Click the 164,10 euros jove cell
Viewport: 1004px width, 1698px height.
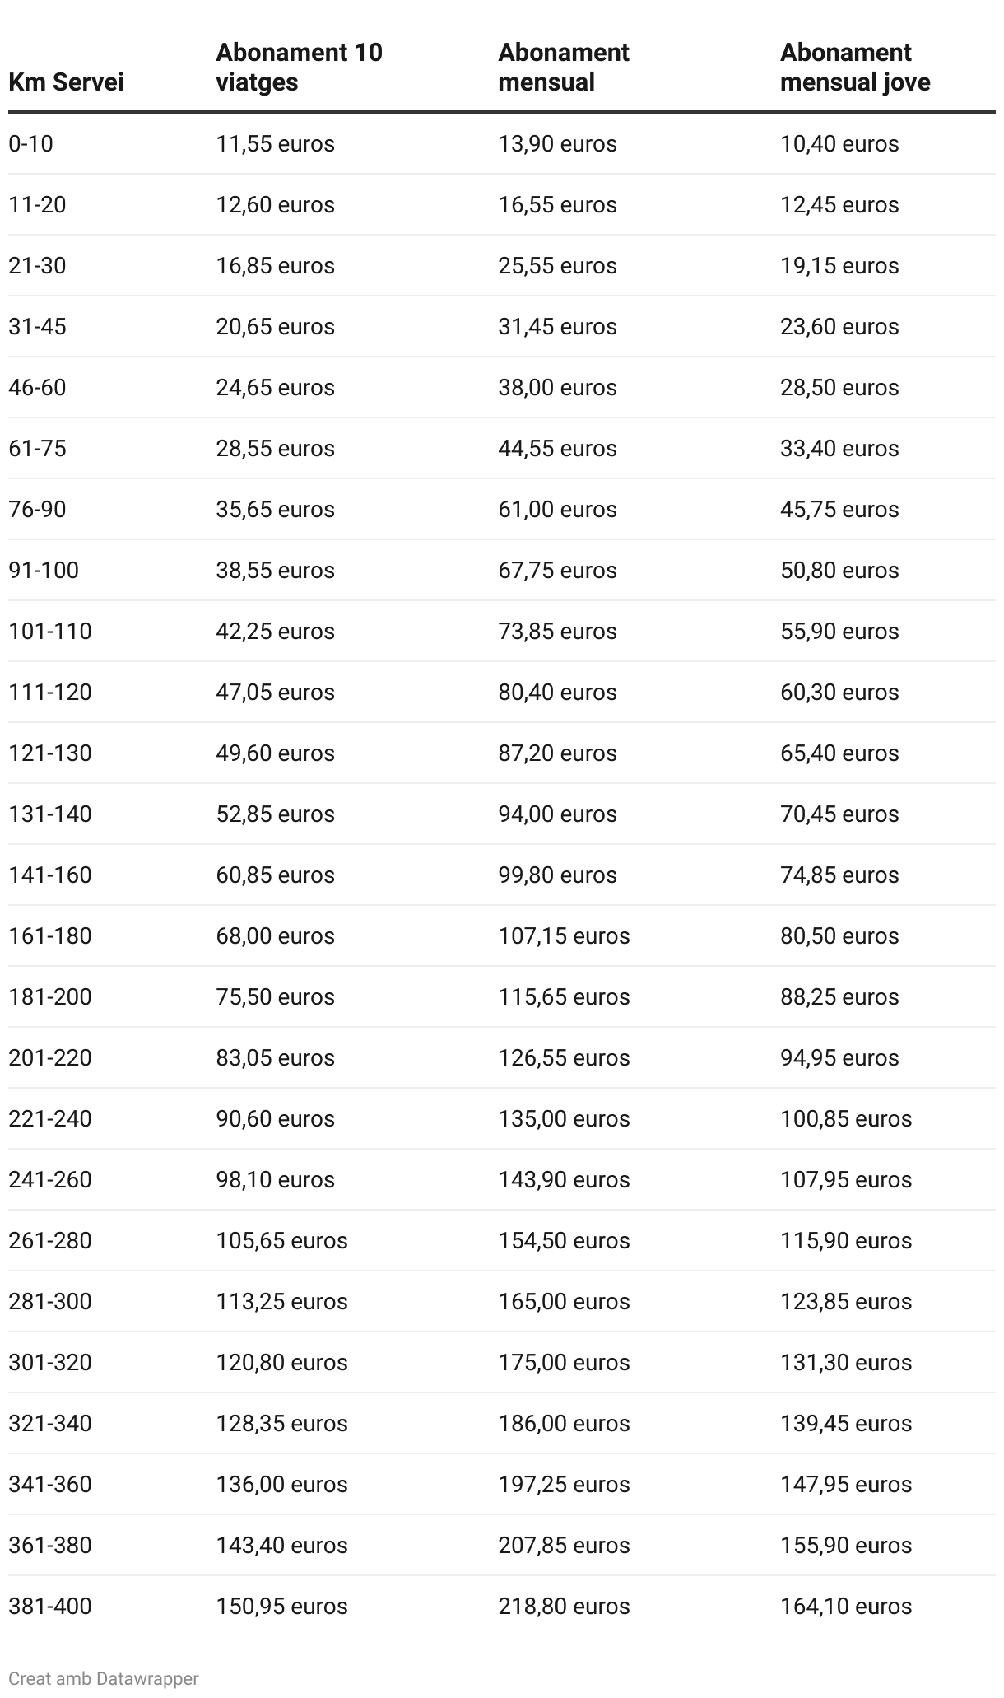(x=846, y=1607)
